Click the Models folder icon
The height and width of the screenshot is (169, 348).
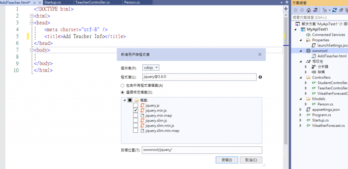coord(308,99)
